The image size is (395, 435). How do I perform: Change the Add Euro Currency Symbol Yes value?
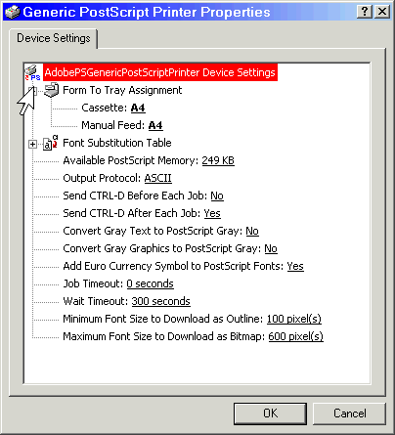pos(295,266)
